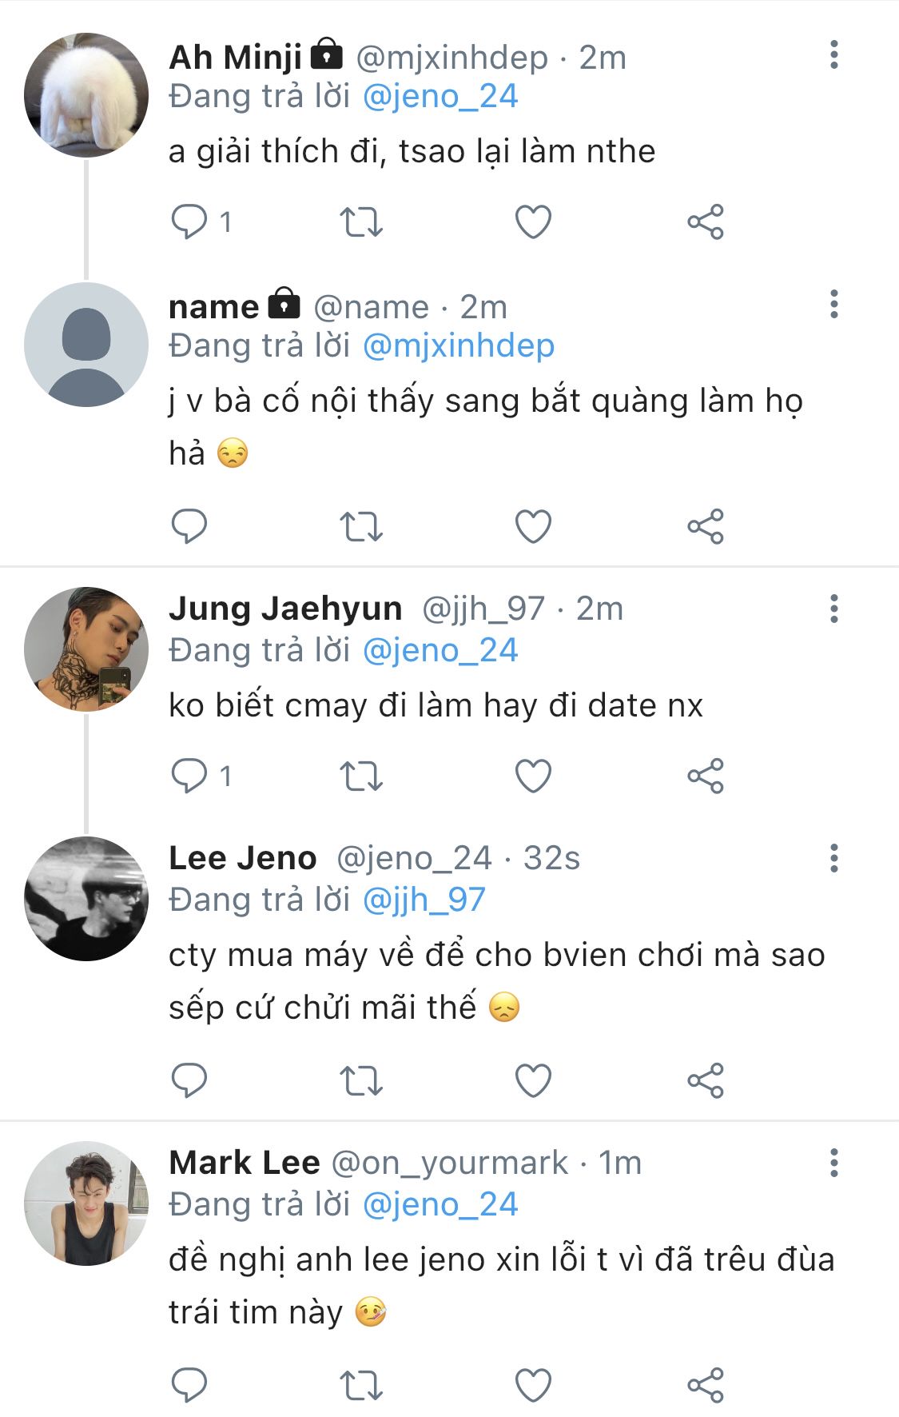Open more options on Jung Jaehyun's tweet

833,609
